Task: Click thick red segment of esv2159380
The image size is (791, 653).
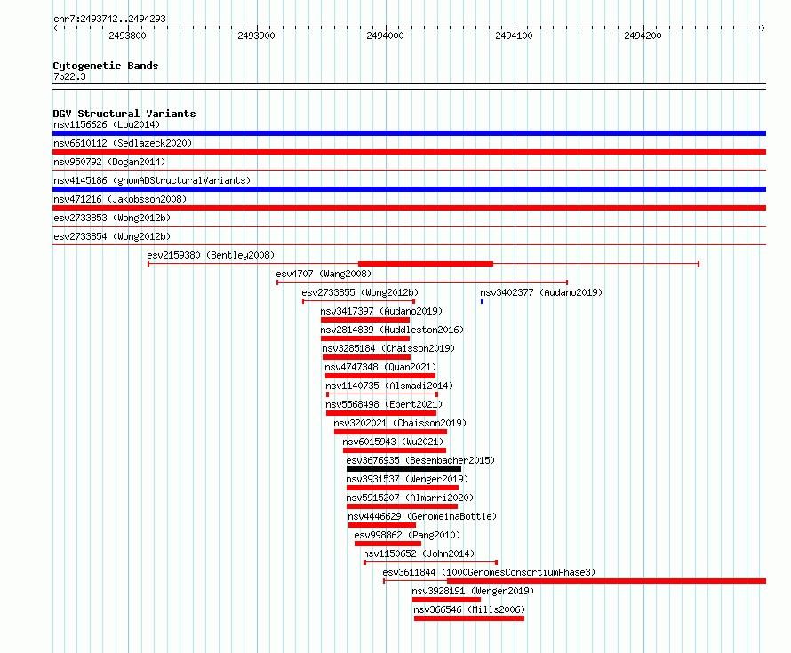Action: (x=425, y=264)
